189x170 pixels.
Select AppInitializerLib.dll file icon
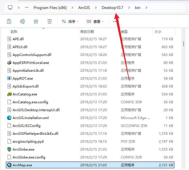(x=9, y=70)
